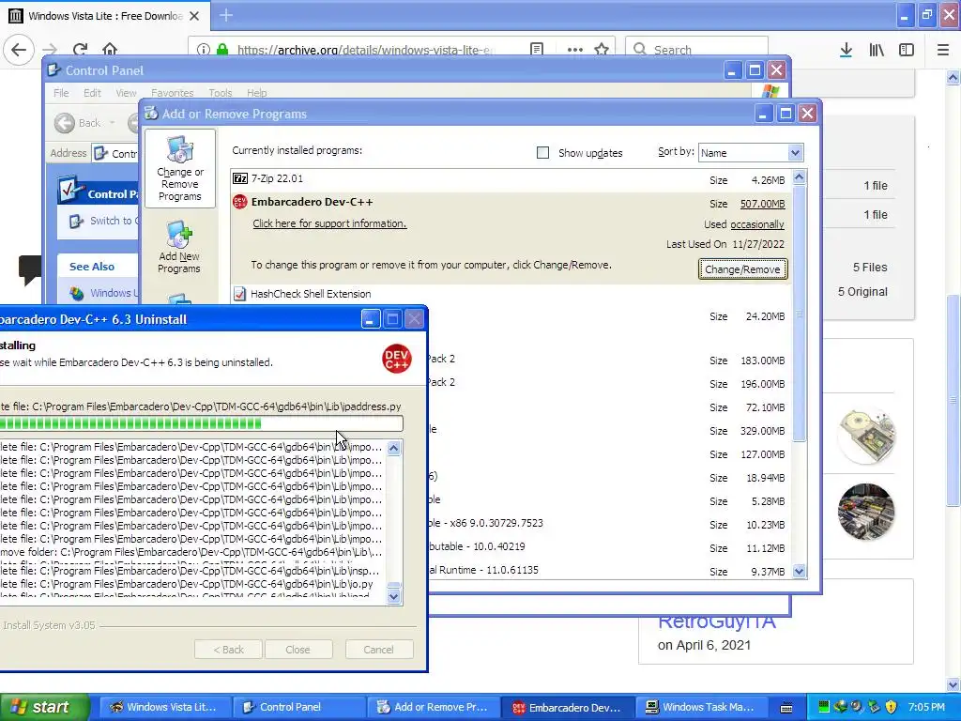Screen dimensions: 961x721
Task: Click Dev-C++ size 507.00MB link
Action: point(762,204)
